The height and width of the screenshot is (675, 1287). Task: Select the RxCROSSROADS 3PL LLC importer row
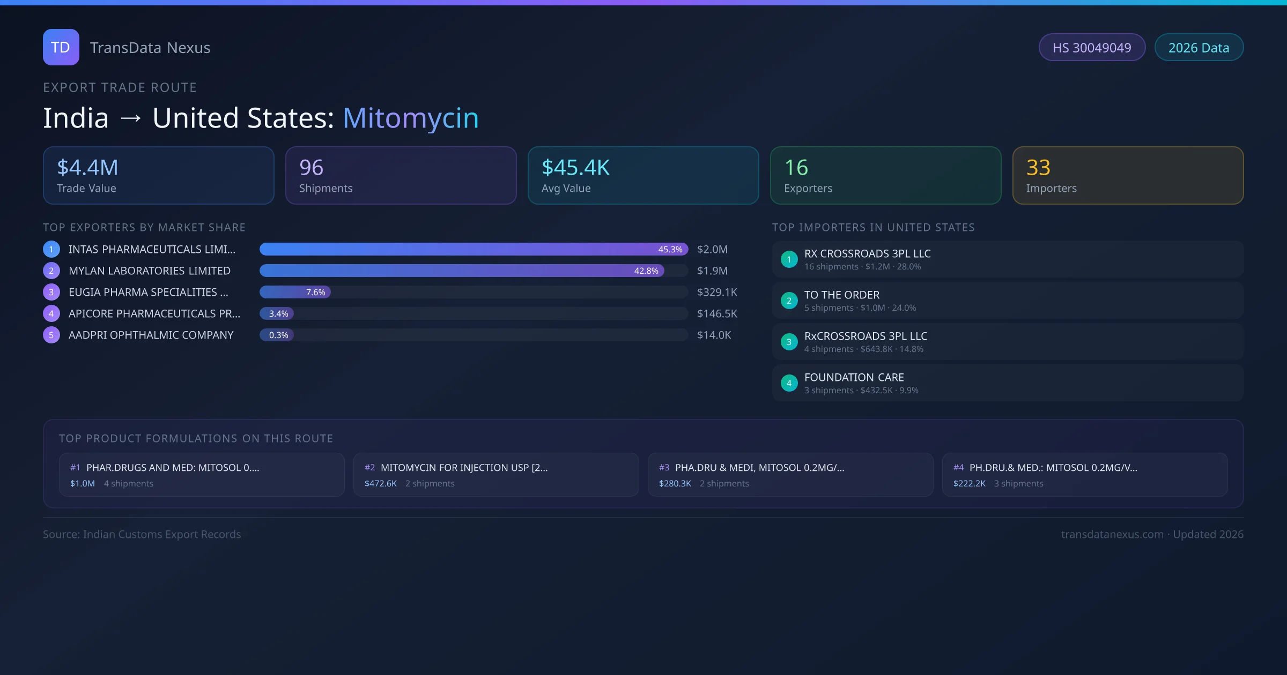(x=1007, y=341)
